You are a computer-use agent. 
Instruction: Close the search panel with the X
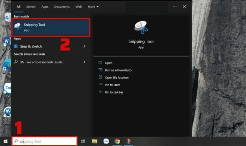(184, 6)
